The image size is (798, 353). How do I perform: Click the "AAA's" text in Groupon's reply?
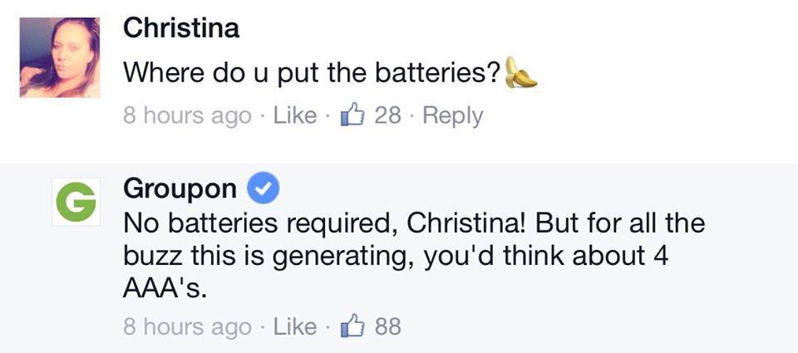pos(164,291)
